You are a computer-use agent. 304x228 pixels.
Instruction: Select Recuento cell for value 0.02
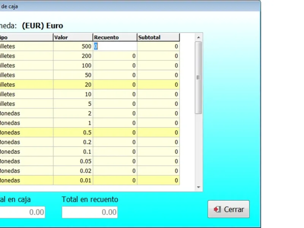click(115, 171)
